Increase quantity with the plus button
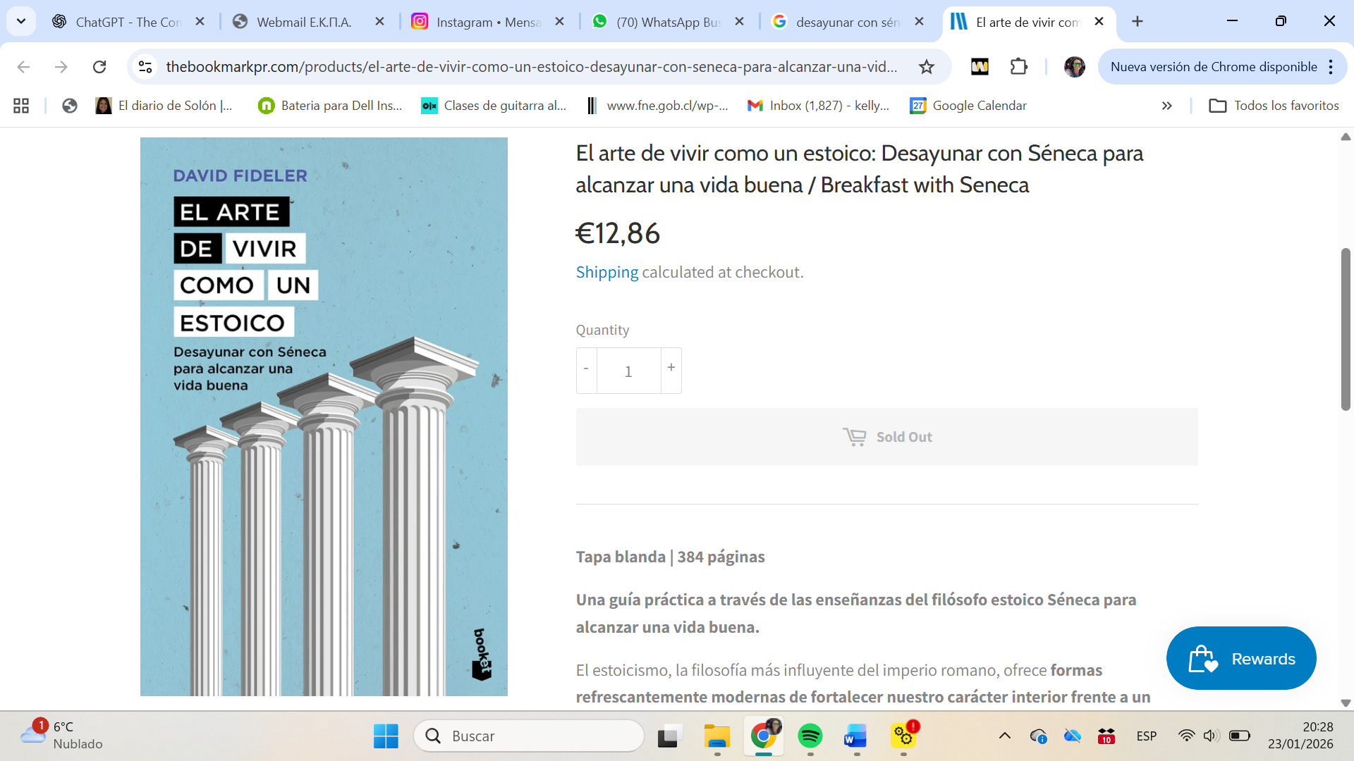 pyautogui.click(x=671, y=368)
